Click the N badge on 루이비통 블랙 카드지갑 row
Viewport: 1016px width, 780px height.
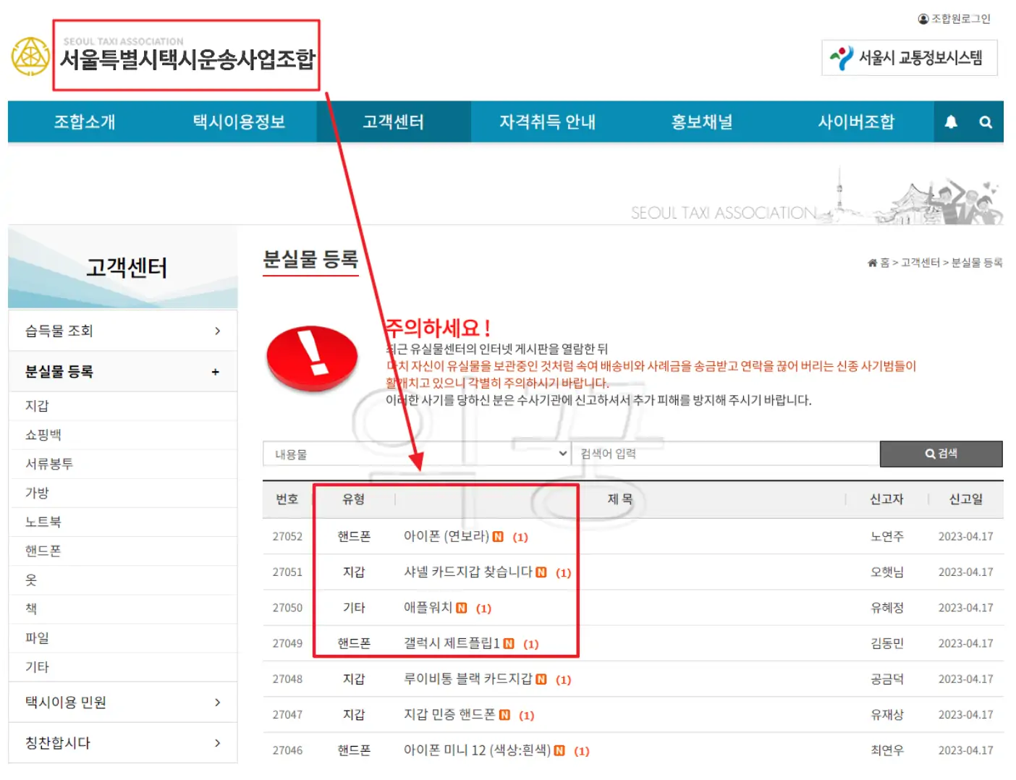pyautogui.click(x=541, y=679)
